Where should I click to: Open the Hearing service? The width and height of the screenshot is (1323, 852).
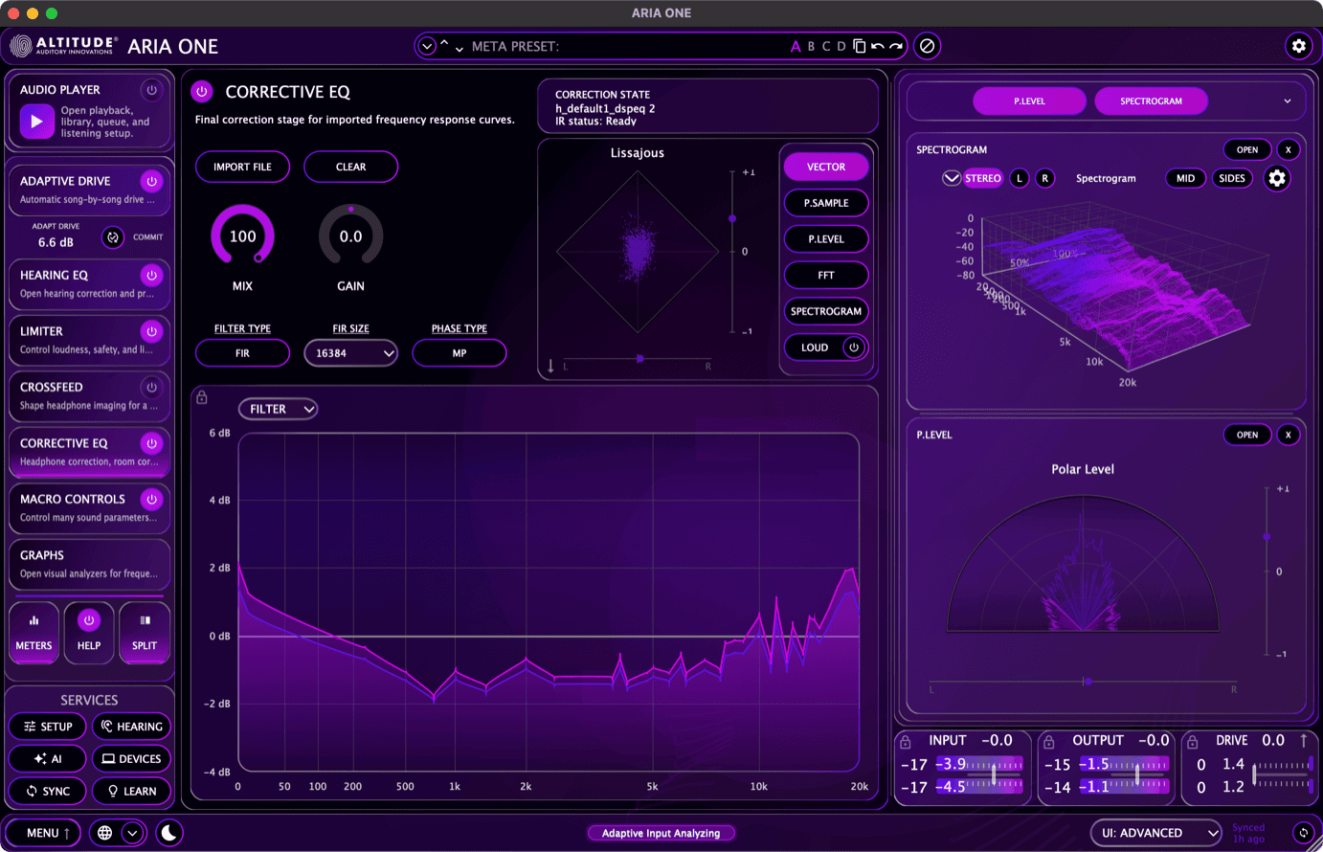pyautogui.click(x=131, y=727)
